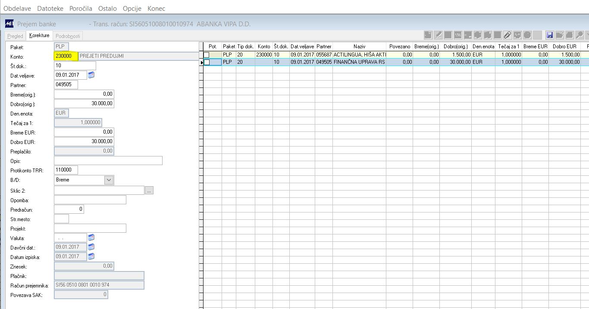This screenshot has width=589, height=309.
Task: Click the octagon-shaped toolbar icon
Action: (527, 35)
